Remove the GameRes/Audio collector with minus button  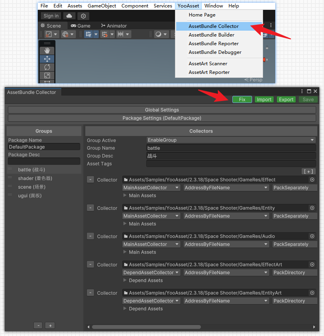(90, 236)
